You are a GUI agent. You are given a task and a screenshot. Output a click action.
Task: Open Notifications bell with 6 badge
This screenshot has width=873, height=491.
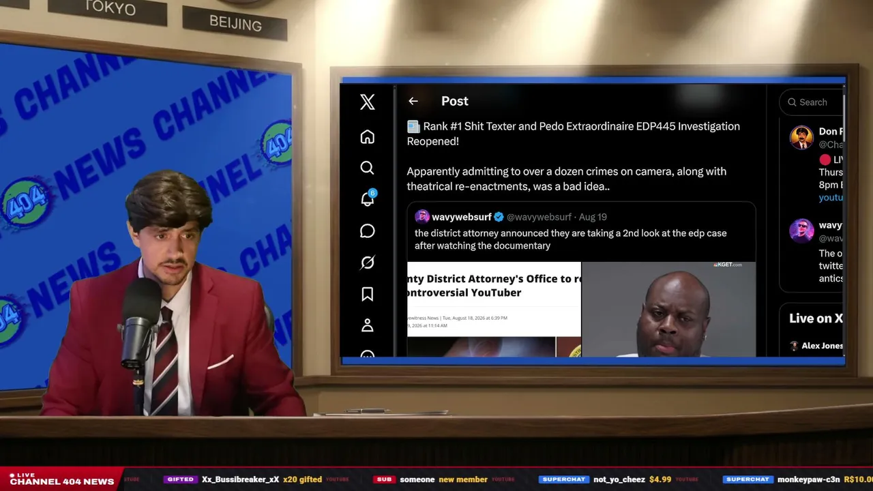(368, 198)
